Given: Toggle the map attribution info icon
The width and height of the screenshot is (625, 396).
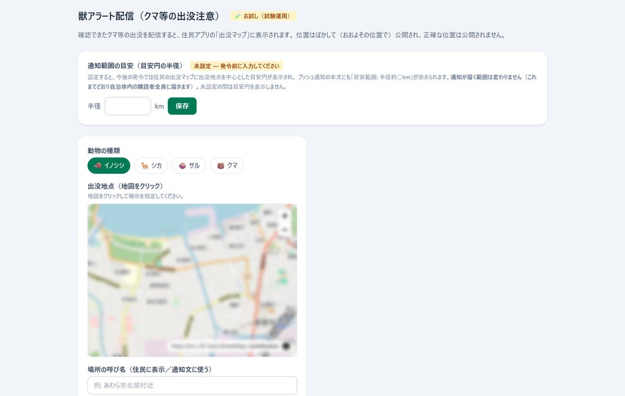Looking at the screenshot, I should click(286, 346).
